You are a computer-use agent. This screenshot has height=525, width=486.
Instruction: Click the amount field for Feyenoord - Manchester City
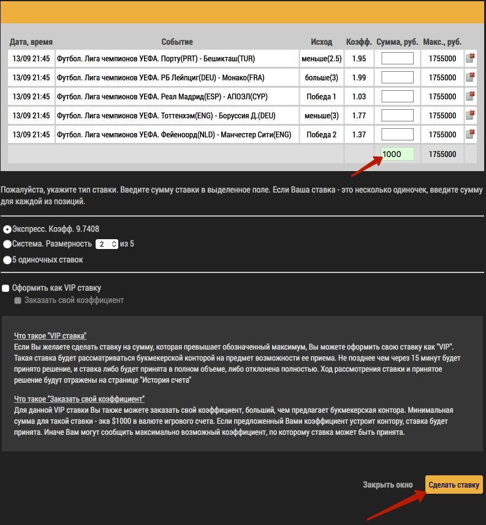coord(397,134)
